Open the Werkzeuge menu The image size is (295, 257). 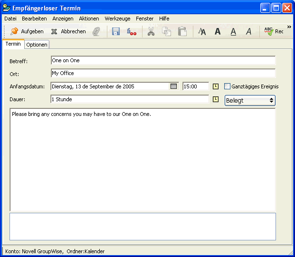(117, 19)
